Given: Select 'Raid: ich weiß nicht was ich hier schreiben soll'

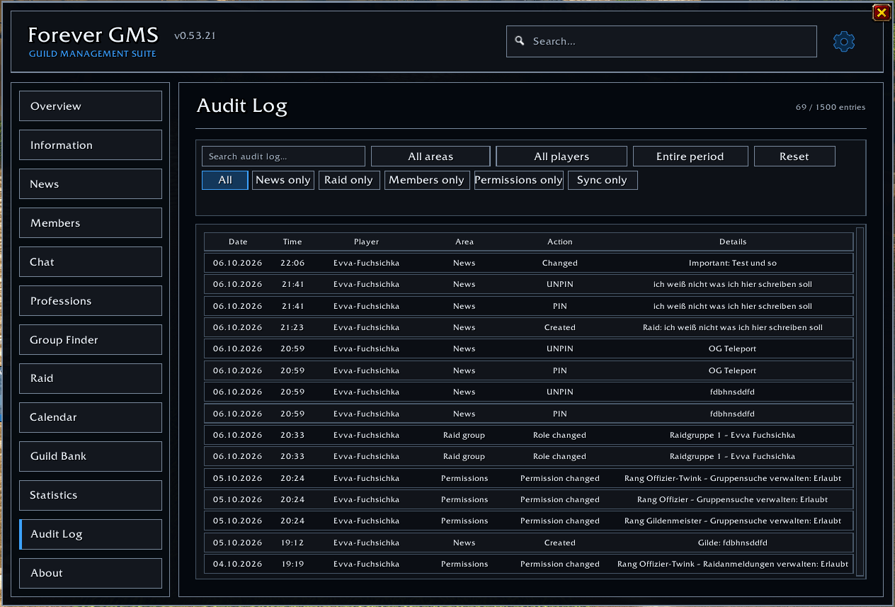Looking at the screenshot, I should click(529, 327).
